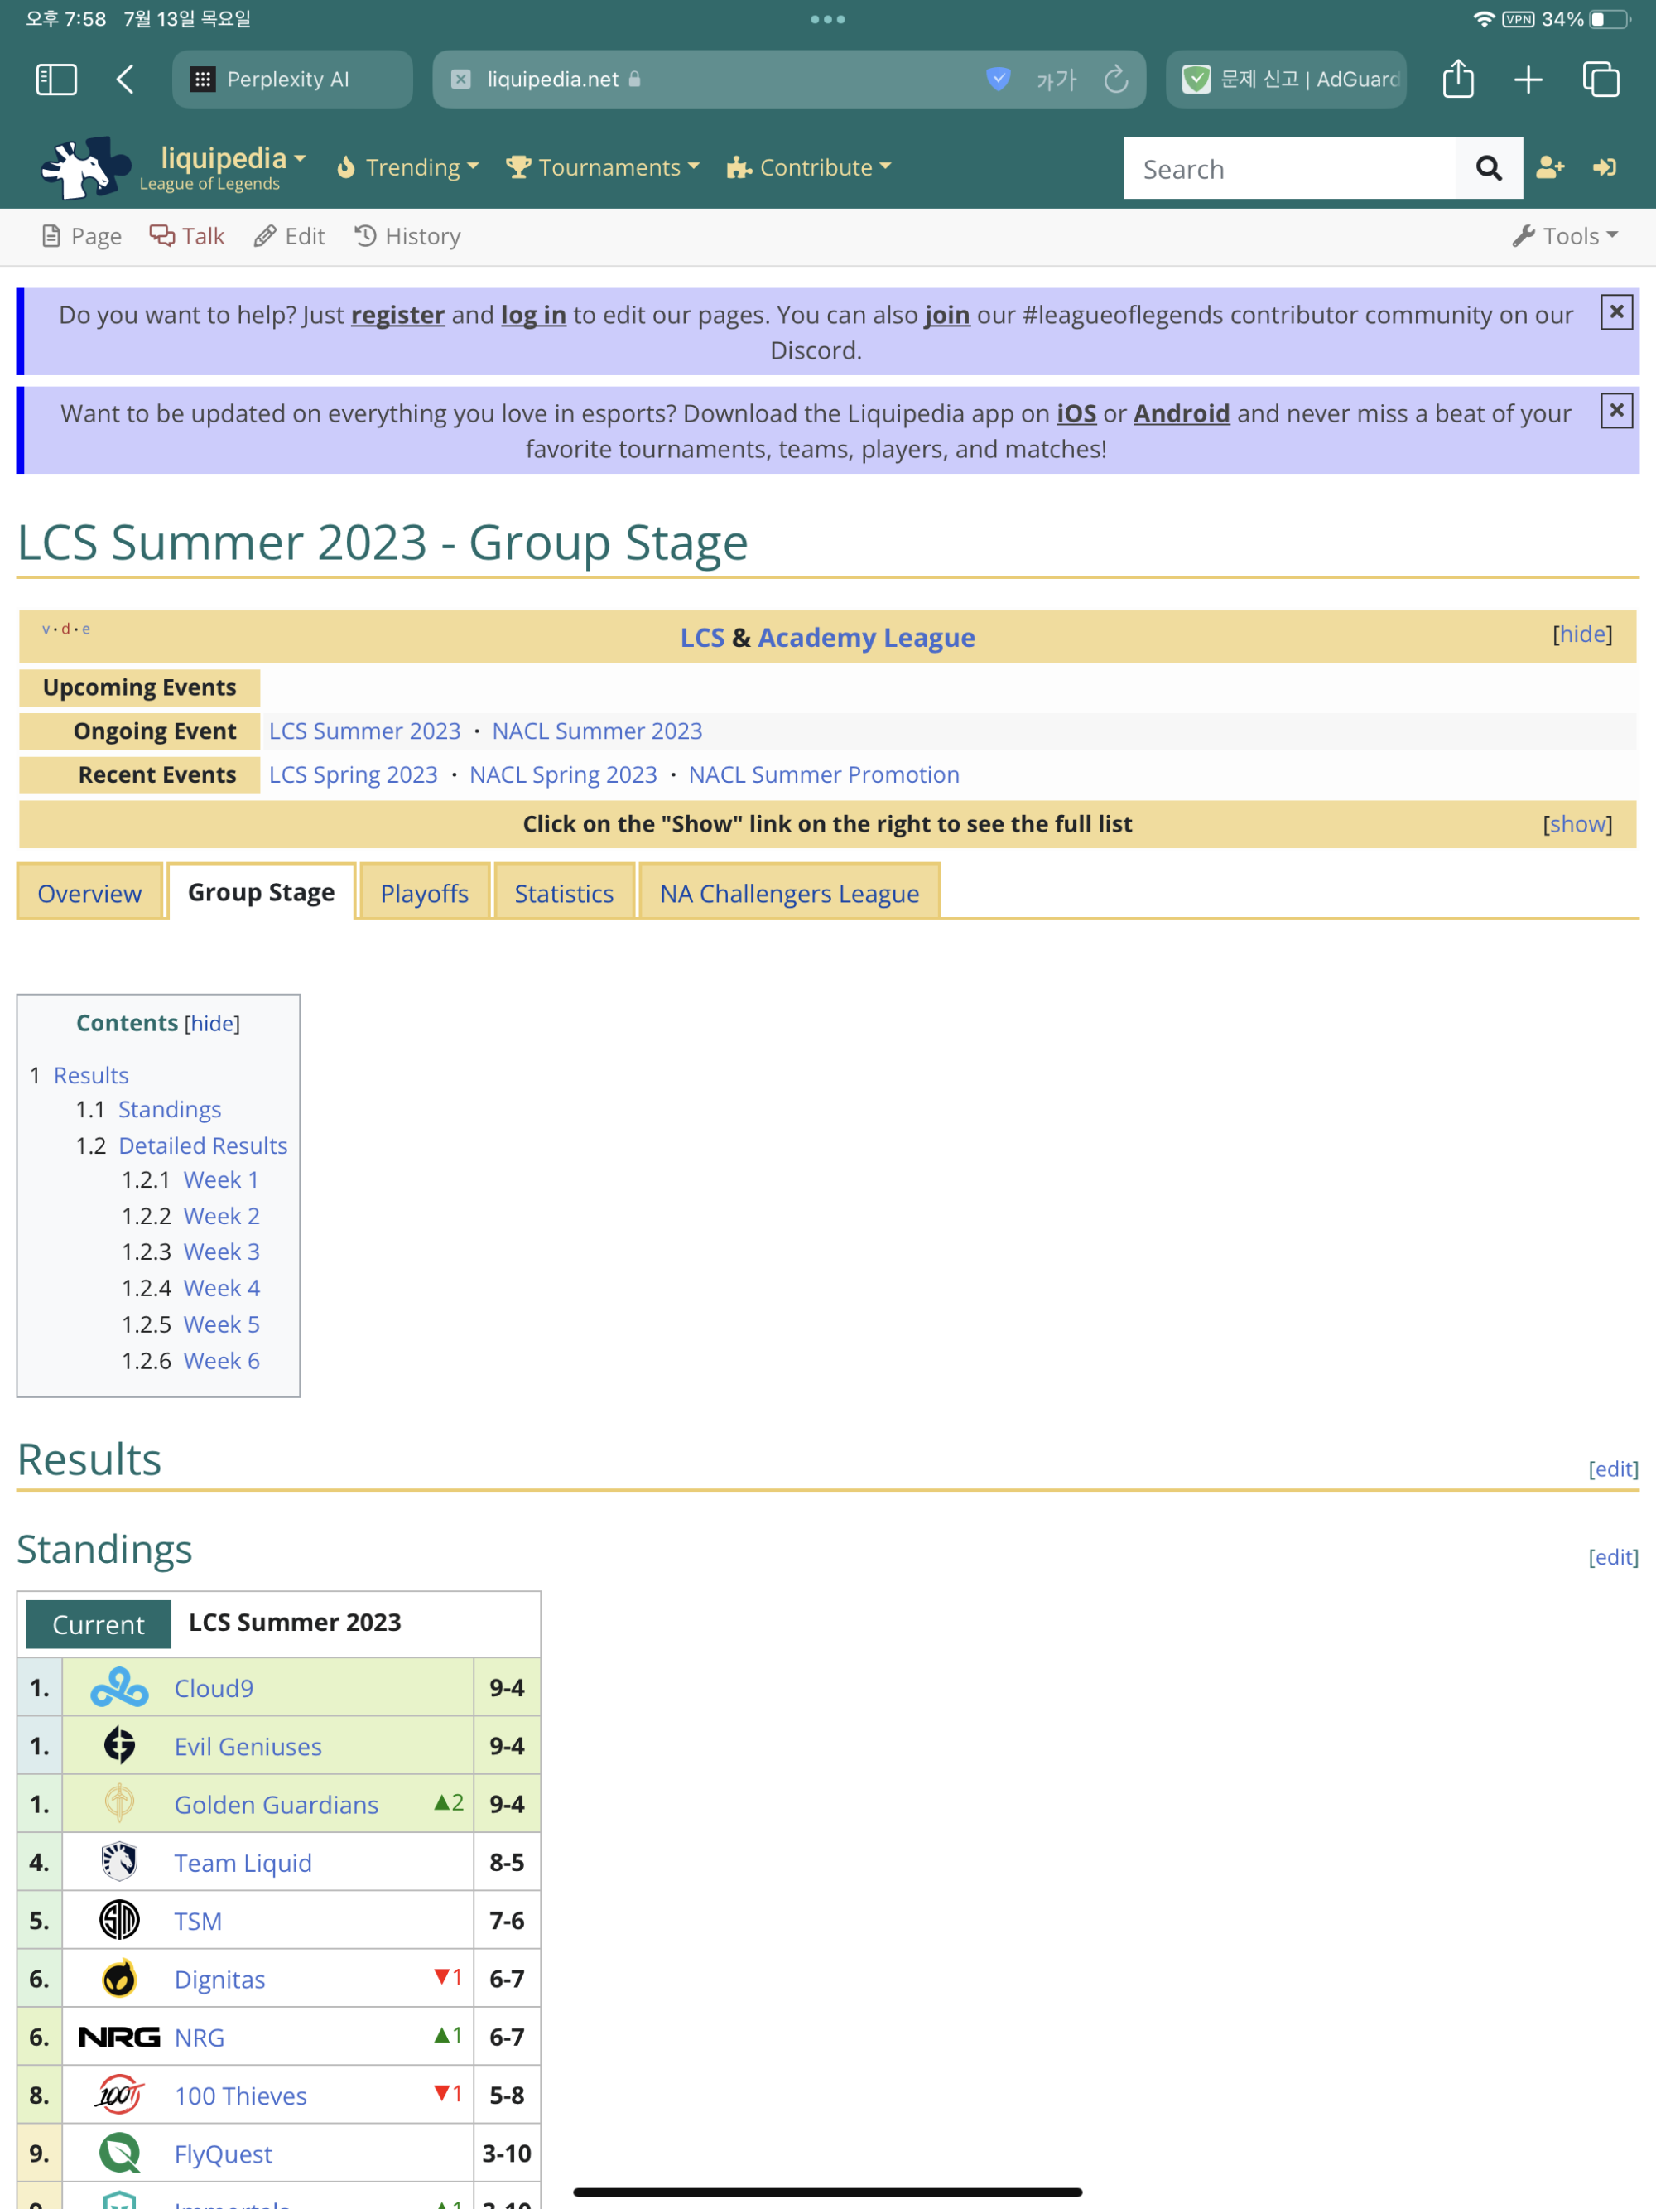Click the create account person icon

tap(1550, 168)
